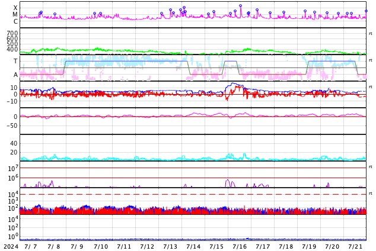Click the 10^0 axis label
This screenshot has height=251, width=376.
(12, 237)
